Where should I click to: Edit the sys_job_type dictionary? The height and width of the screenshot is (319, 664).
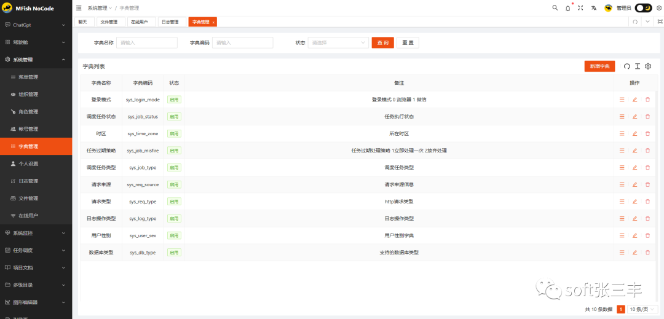634,168
